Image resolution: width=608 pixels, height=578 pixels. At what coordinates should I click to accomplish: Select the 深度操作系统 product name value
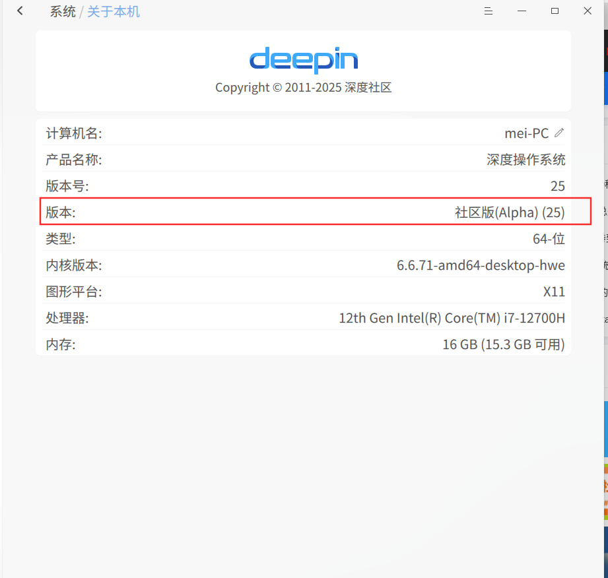(x=525, y=160)
